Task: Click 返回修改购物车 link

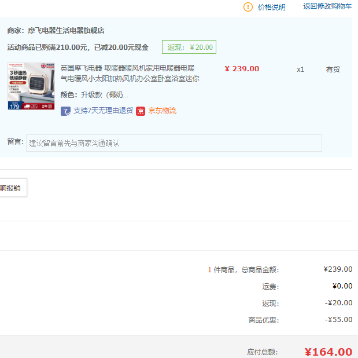Action: (x=327, y=6)
